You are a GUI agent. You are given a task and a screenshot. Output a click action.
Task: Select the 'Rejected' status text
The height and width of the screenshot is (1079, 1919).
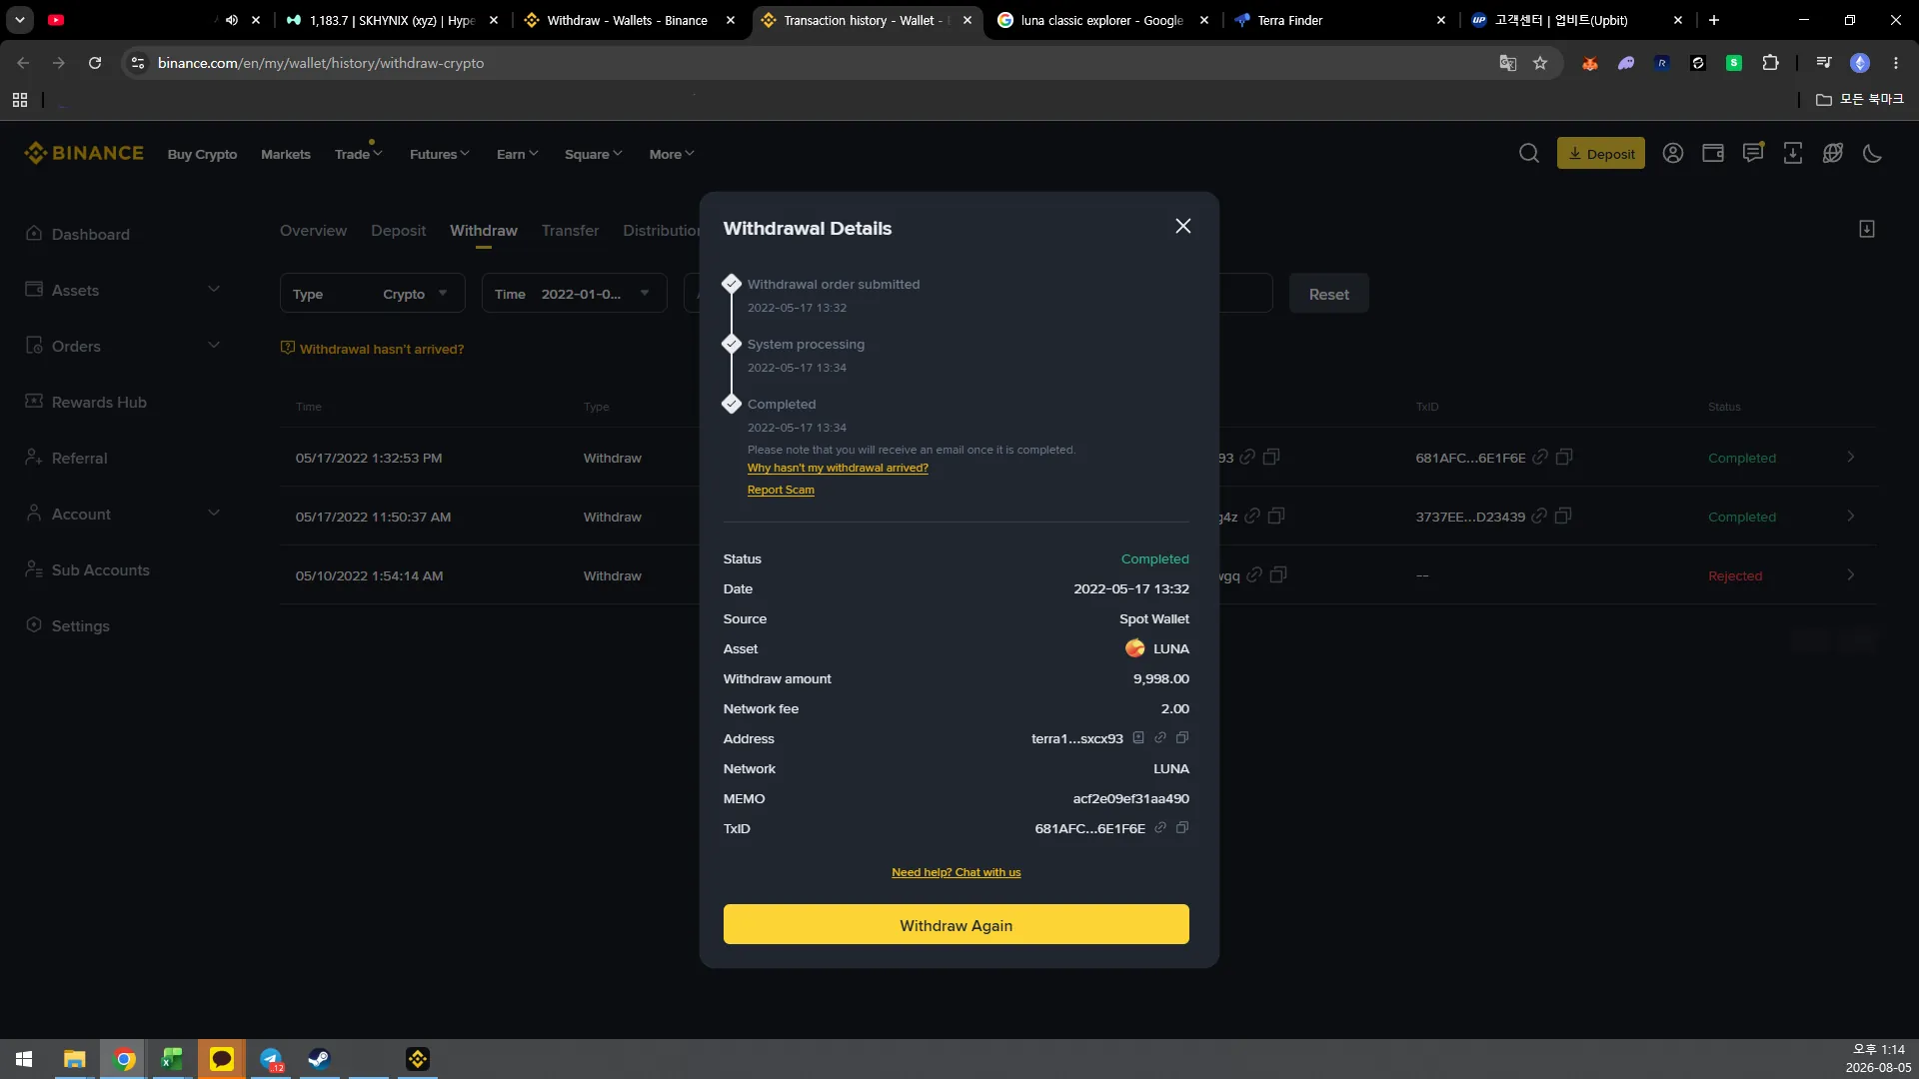click(1735, 576)
